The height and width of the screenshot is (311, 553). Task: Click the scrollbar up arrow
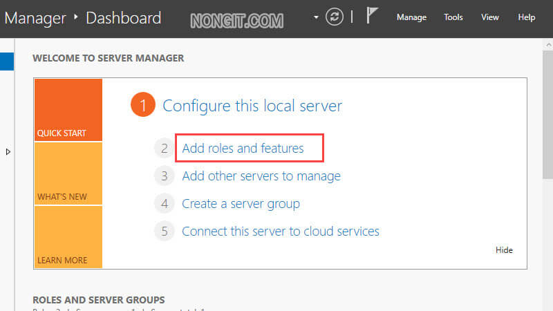pos(548,45)
